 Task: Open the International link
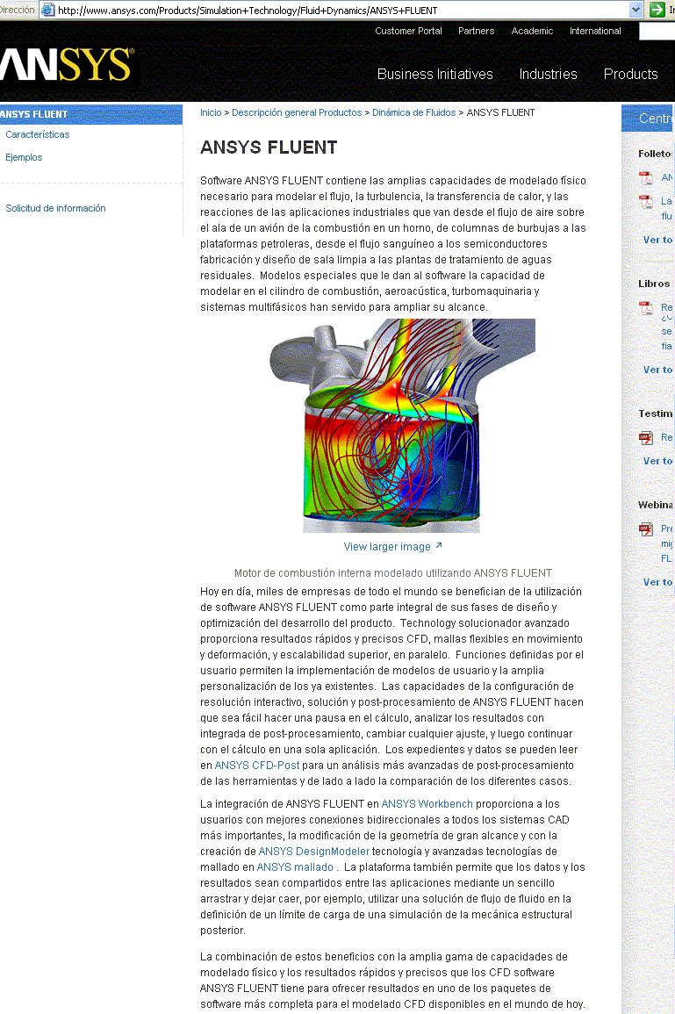point(595,31)
